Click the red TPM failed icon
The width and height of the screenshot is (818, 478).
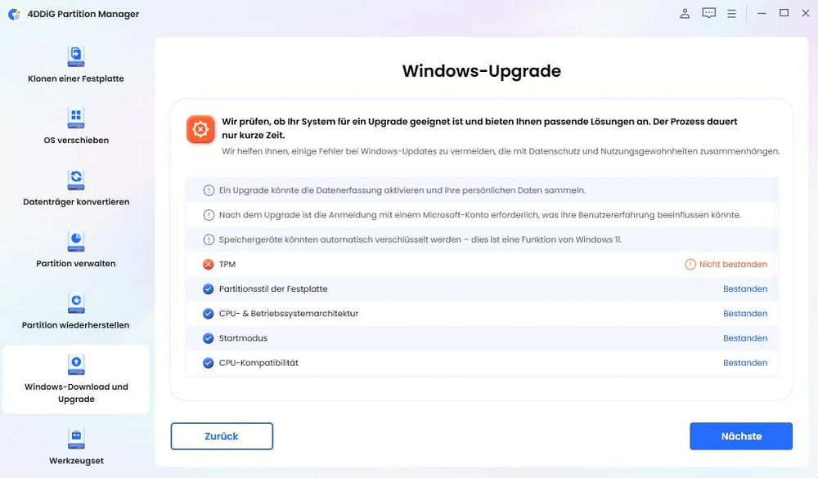[x=208, y=264]
